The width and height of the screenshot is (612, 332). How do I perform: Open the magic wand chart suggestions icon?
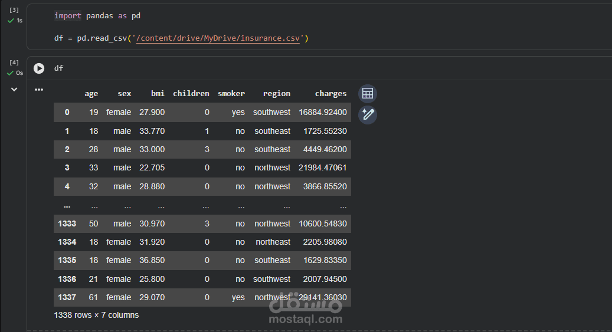coord(368,115)
